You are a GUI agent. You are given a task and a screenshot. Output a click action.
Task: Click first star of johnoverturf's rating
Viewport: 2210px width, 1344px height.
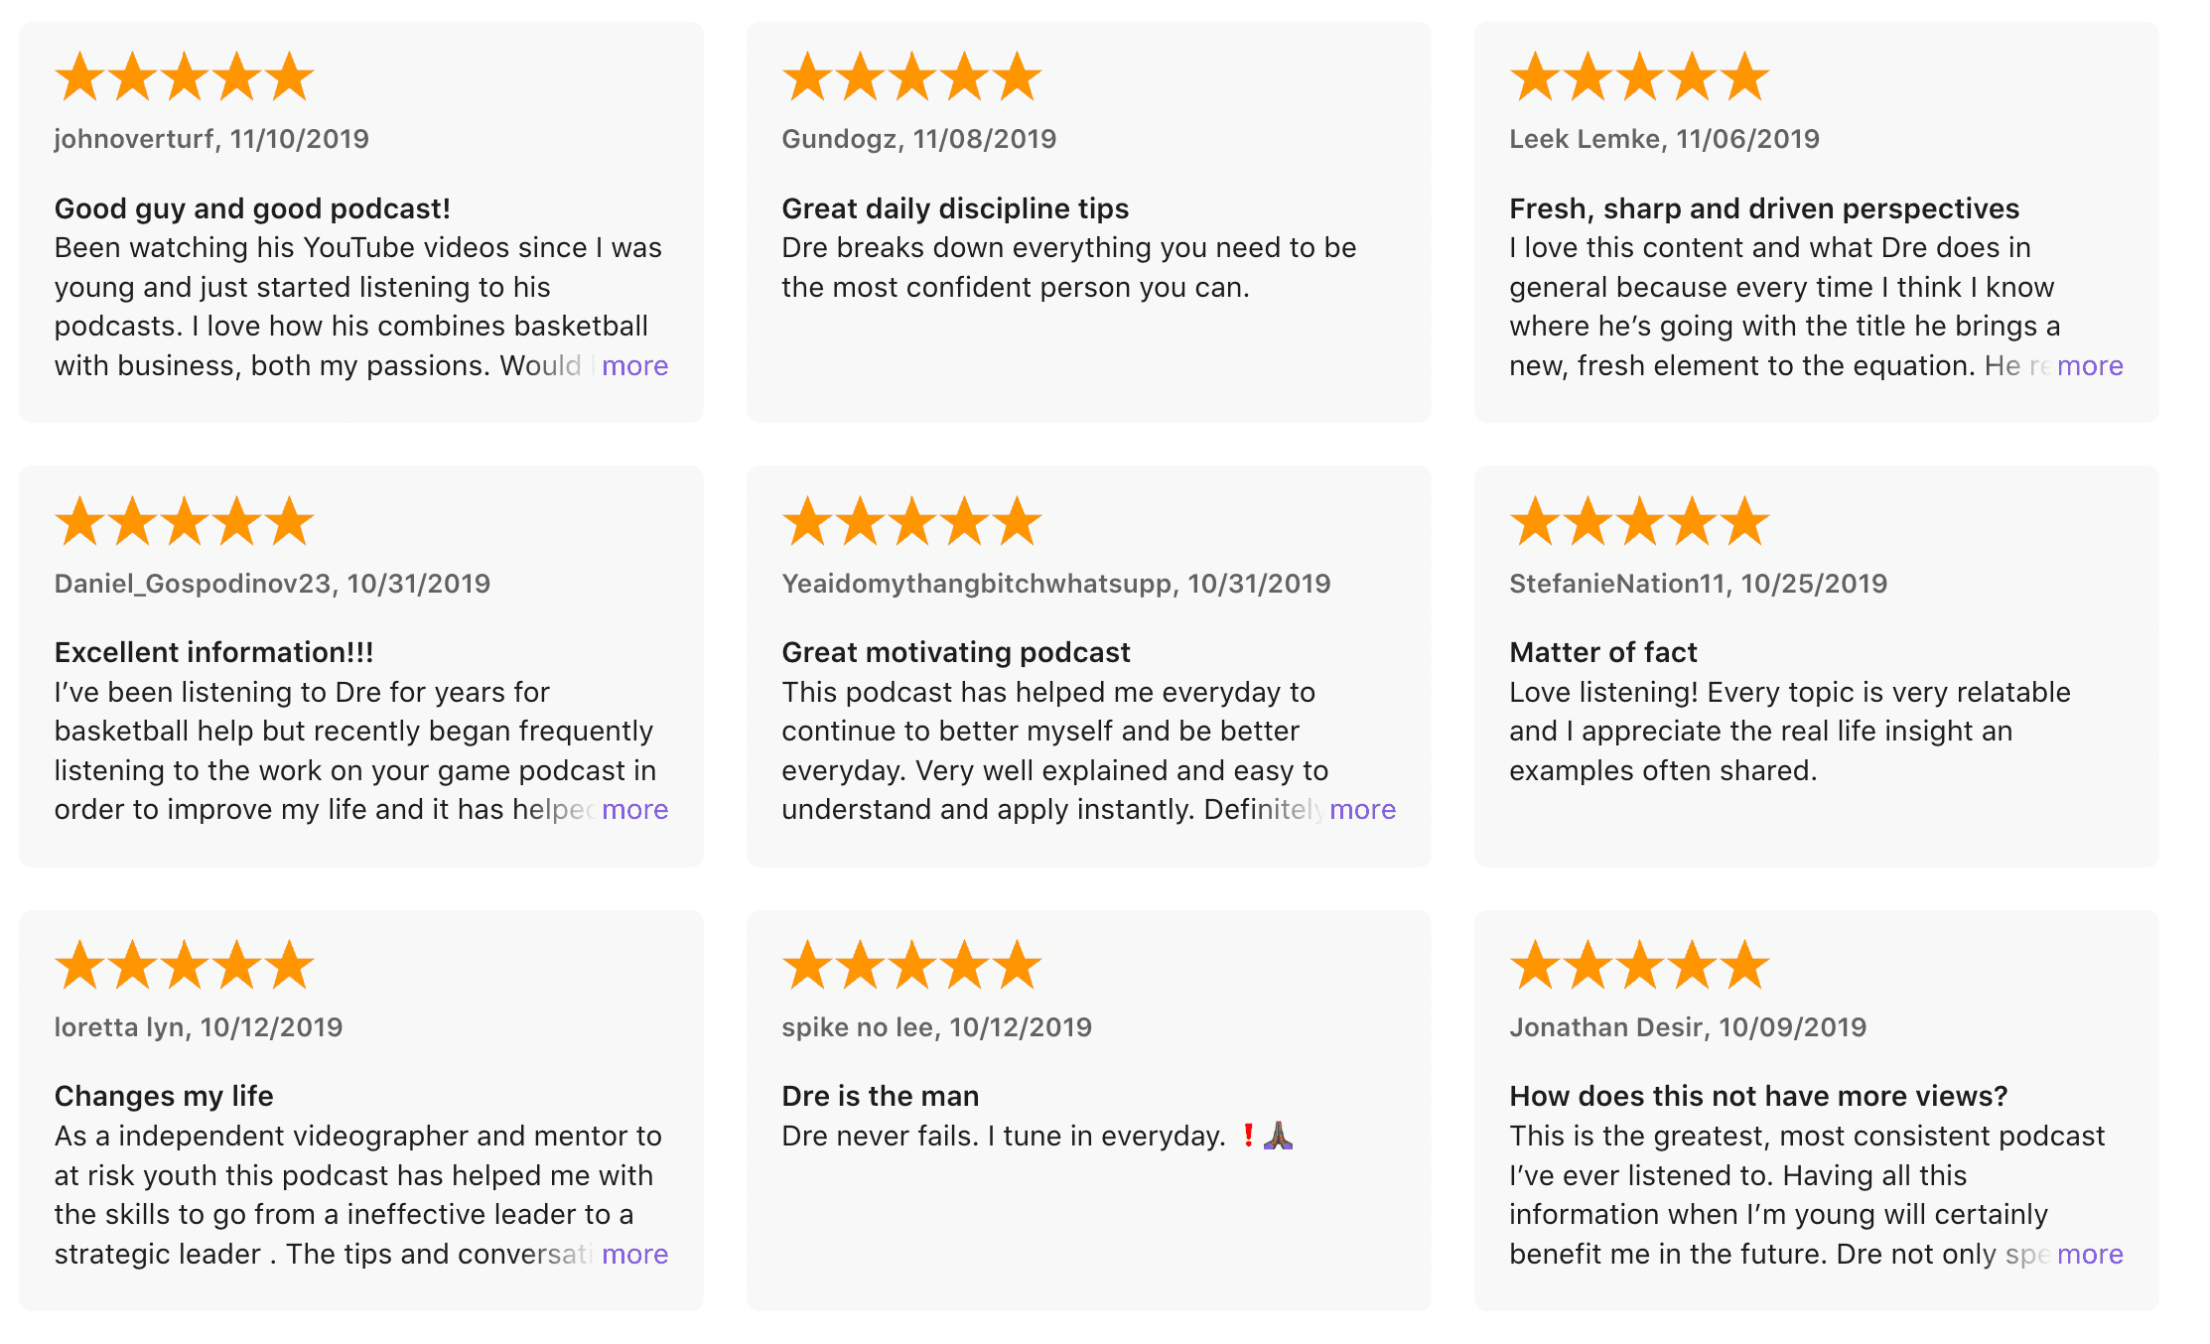pyautogui.click(x=79, y=77)
